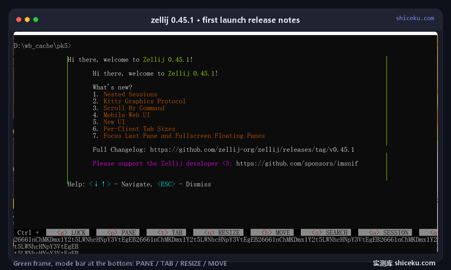Open the github.com/sponsors/imsnif link
The height and width of the screenshot is (270, 451).
pos(297,163)
